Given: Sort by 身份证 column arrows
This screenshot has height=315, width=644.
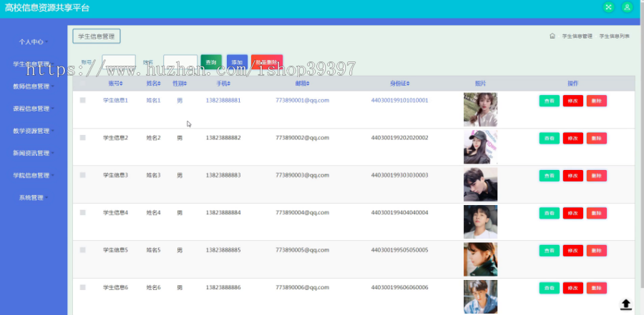Looking at the screenshot, I should pos(408,84).
